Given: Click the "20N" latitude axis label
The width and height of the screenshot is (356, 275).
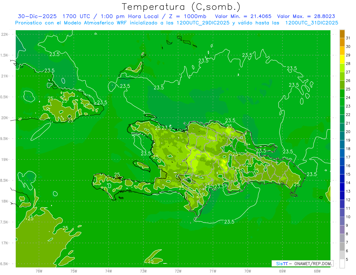Looking at the screenshot, I should pos(4,118).
